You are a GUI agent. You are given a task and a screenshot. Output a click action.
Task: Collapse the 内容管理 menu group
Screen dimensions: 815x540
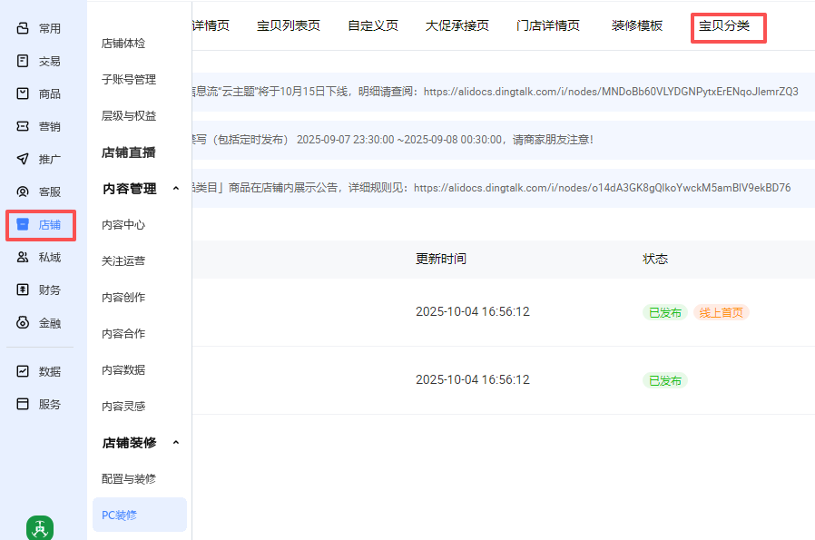coord(176,189)
